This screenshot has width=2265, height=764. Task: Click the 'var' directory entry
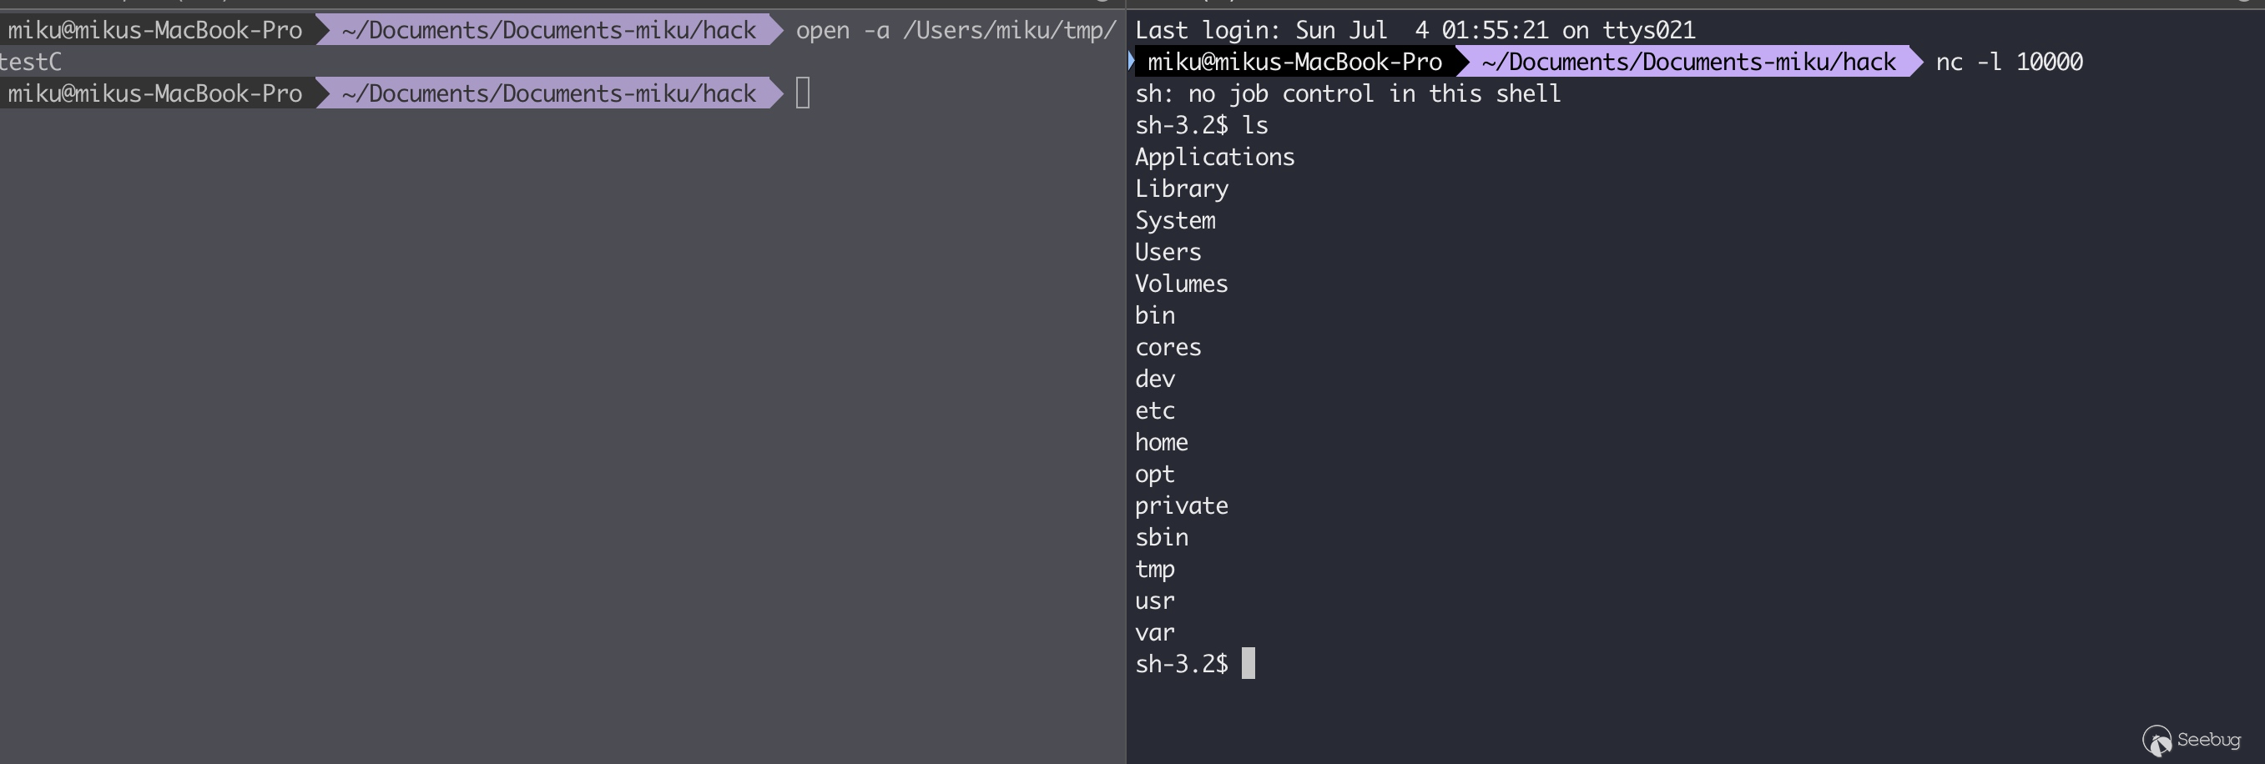point(1154,632)
